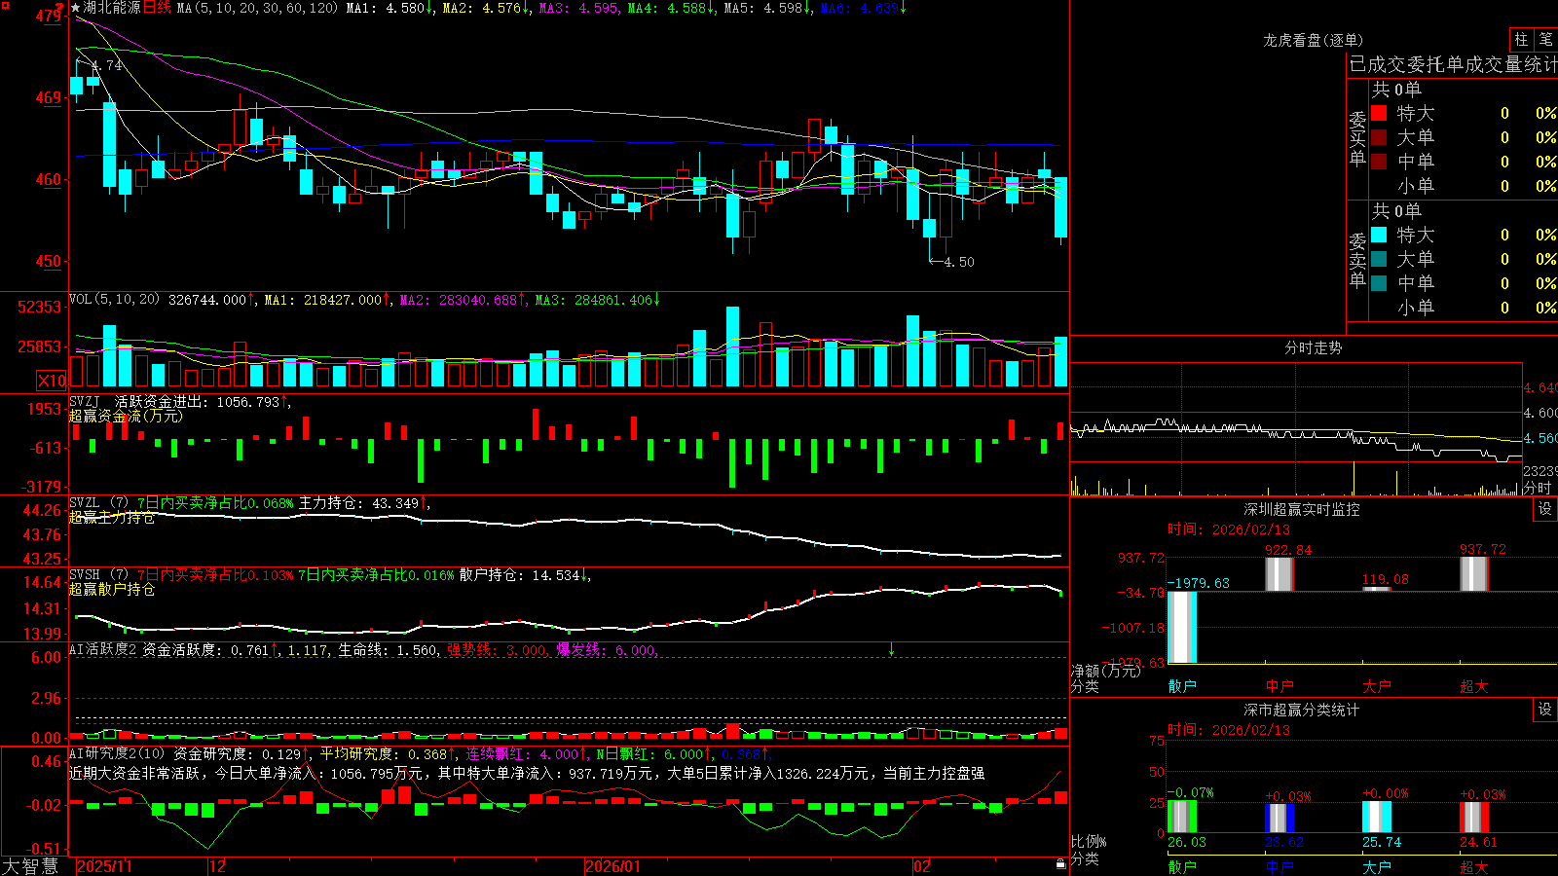Click the cyan 大户 bar showing 25.74 percent
The image size is (1558, 876).
pos(1377,817)
